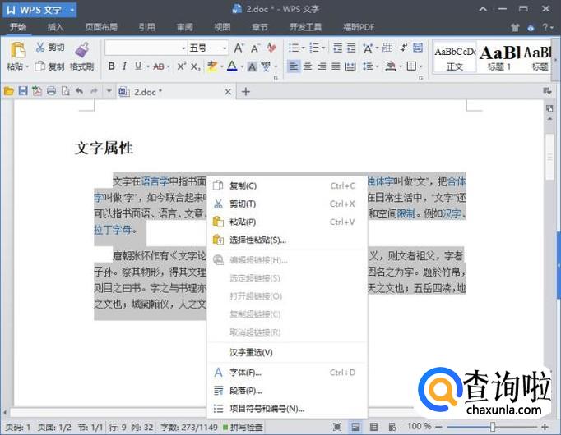This screenshot has width=561, height=435.
Task: Choose 选择性粘贴(S)... from context menu
Action: pos(257,240)
